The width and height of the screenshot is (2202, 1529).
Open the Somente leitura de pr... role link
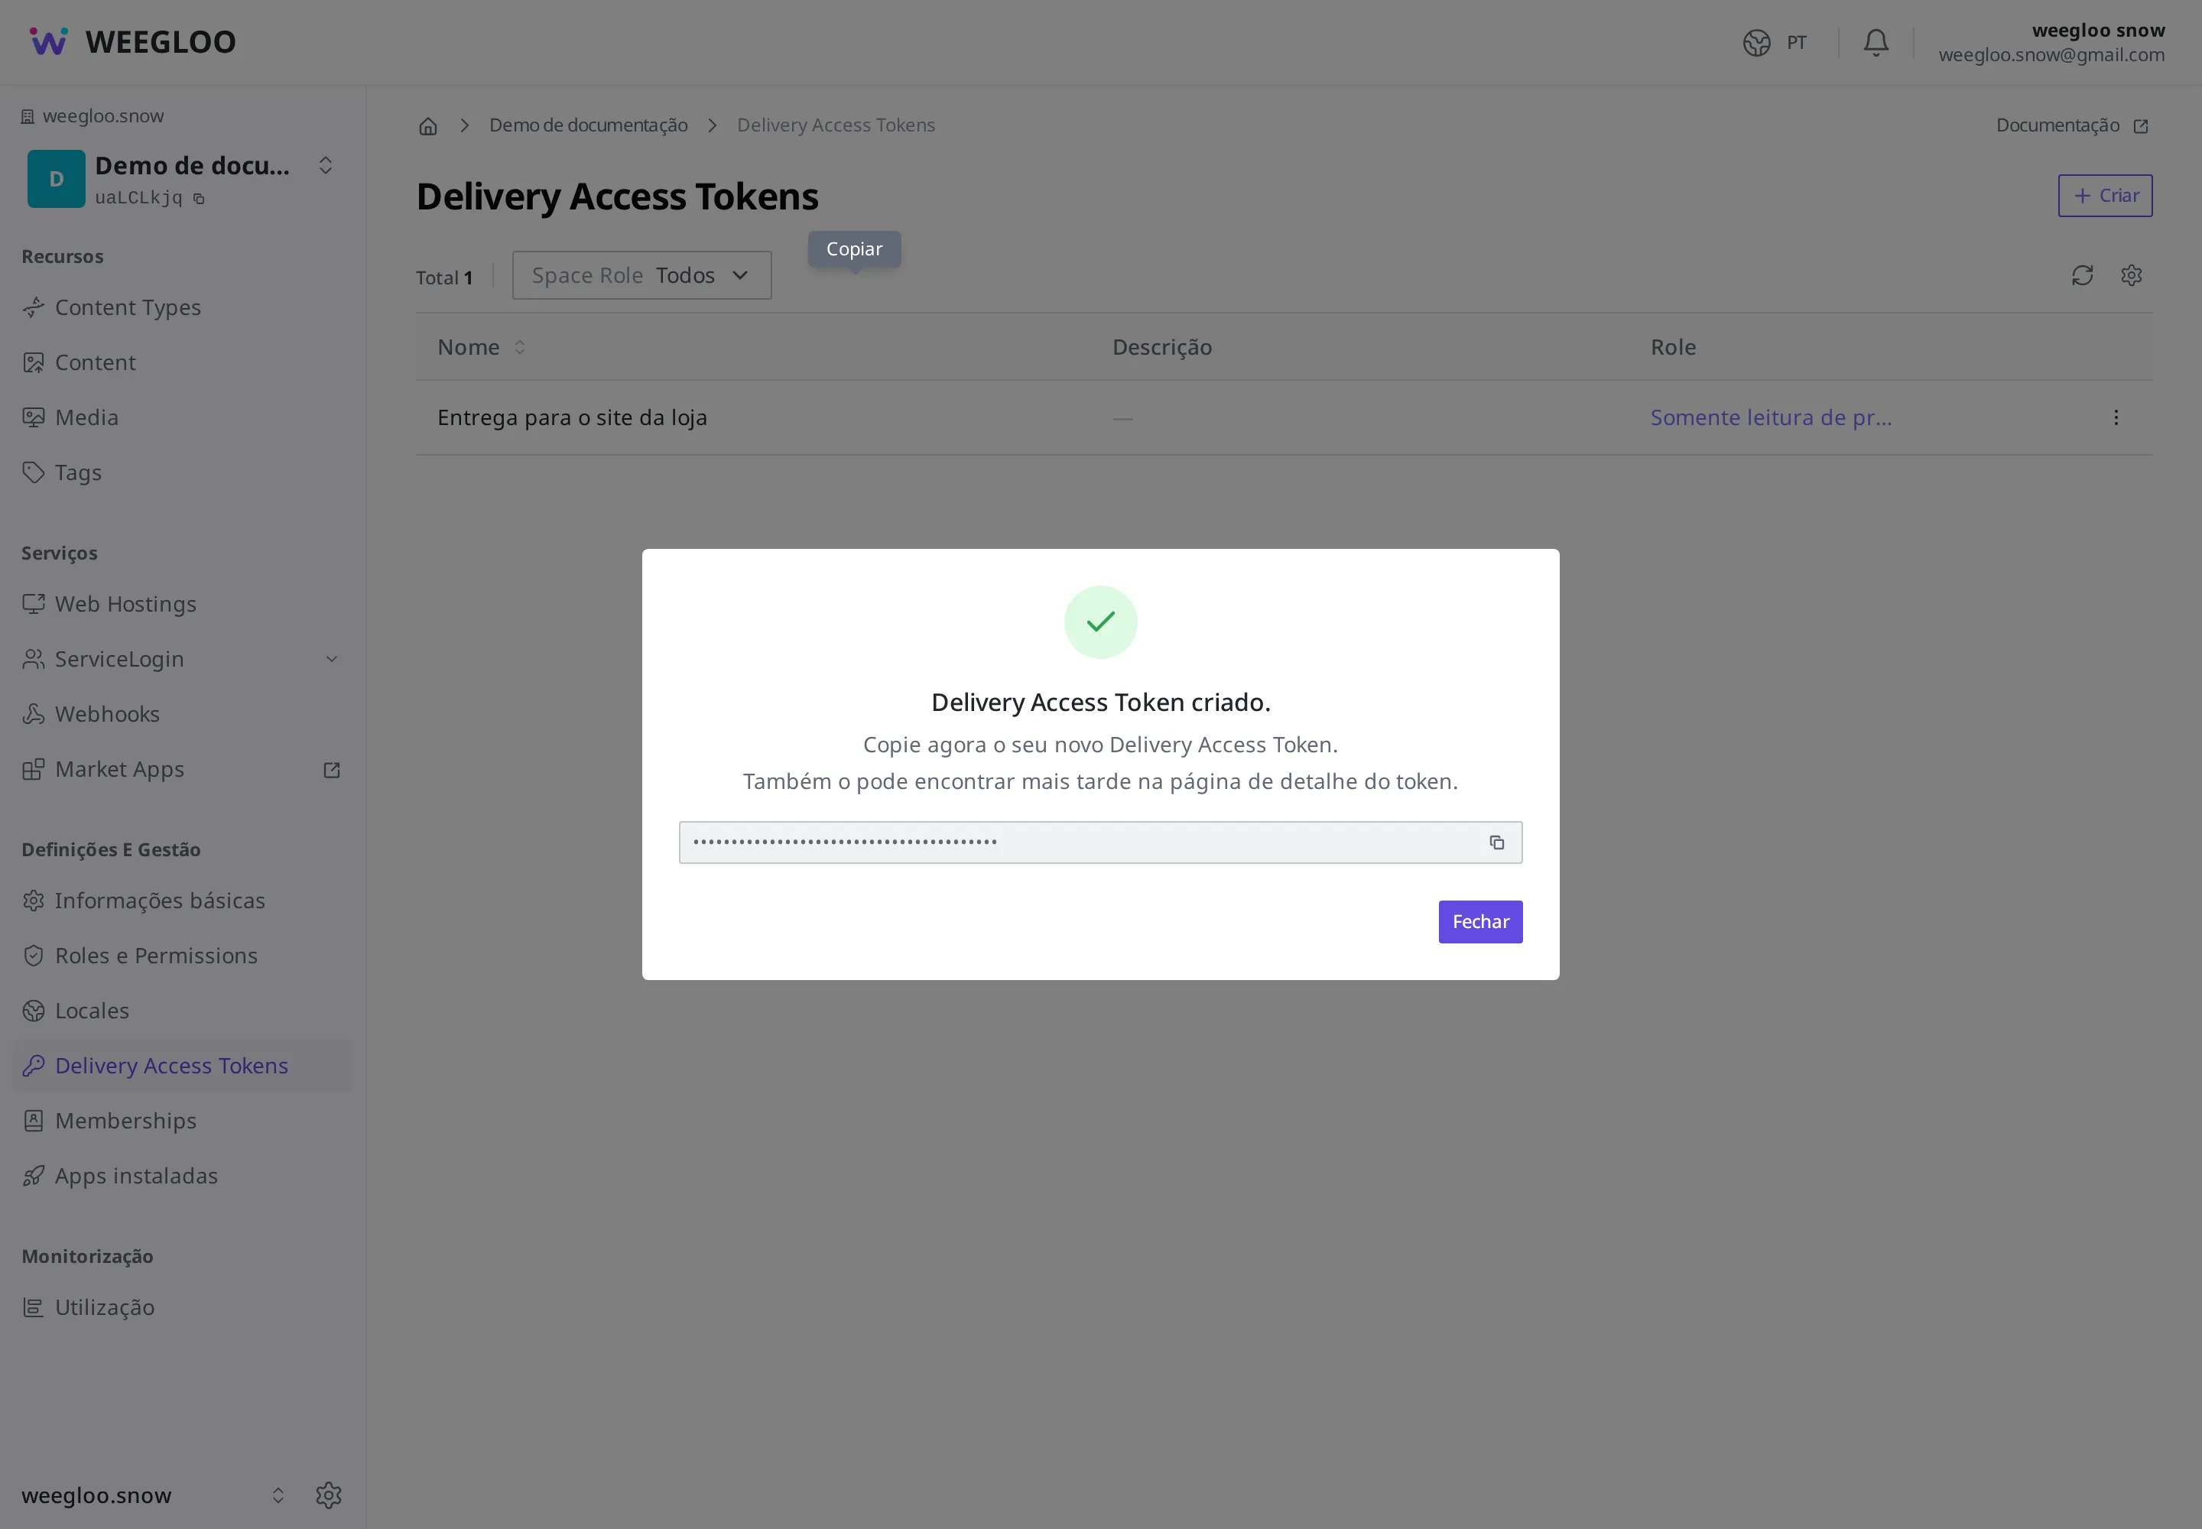pos(1770,417)
